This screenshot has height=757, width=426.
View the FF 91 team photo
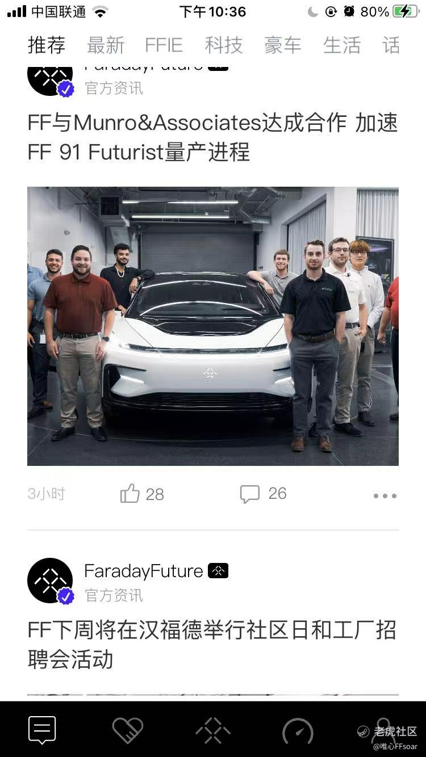pos(213,326)
